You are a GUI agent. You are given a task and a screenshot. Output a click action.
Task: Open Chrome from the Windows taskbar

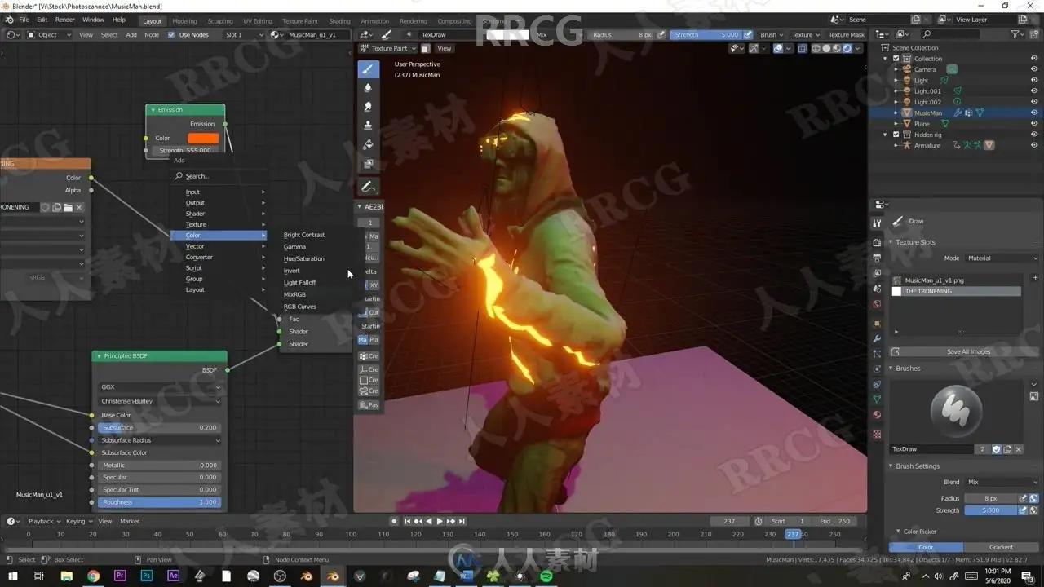pyautogui.click(x=93, y=576)
